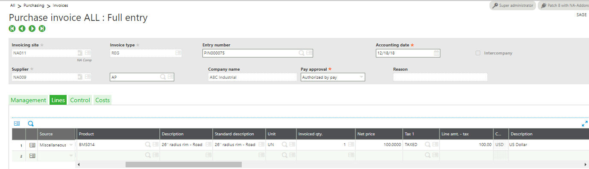
Task: Open the selection icon for Invoicing site NA011
Action: pos(88,53)
